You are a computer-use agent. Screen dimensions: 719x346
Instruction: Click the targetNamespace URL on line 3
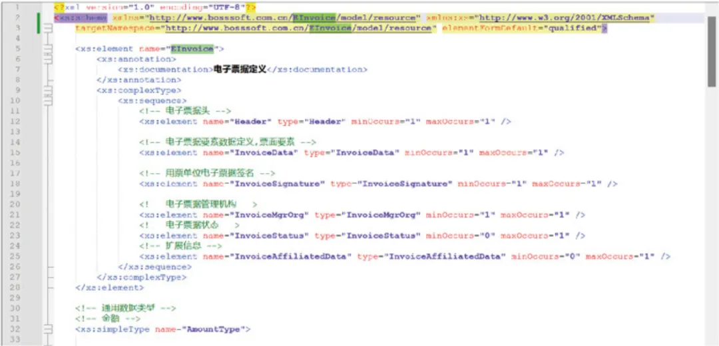[x=299, y=29]
